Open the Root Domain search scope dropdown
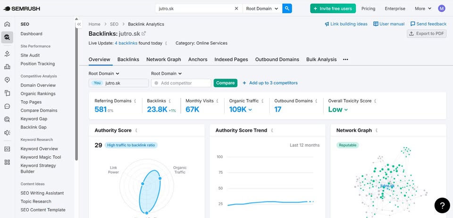The width and height of the screenshot is (453, 218). [x=262, y=8]
